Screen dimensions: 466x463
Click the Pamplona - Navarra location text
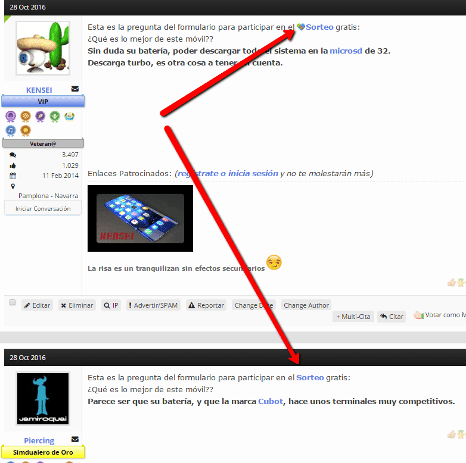point(48,196)
